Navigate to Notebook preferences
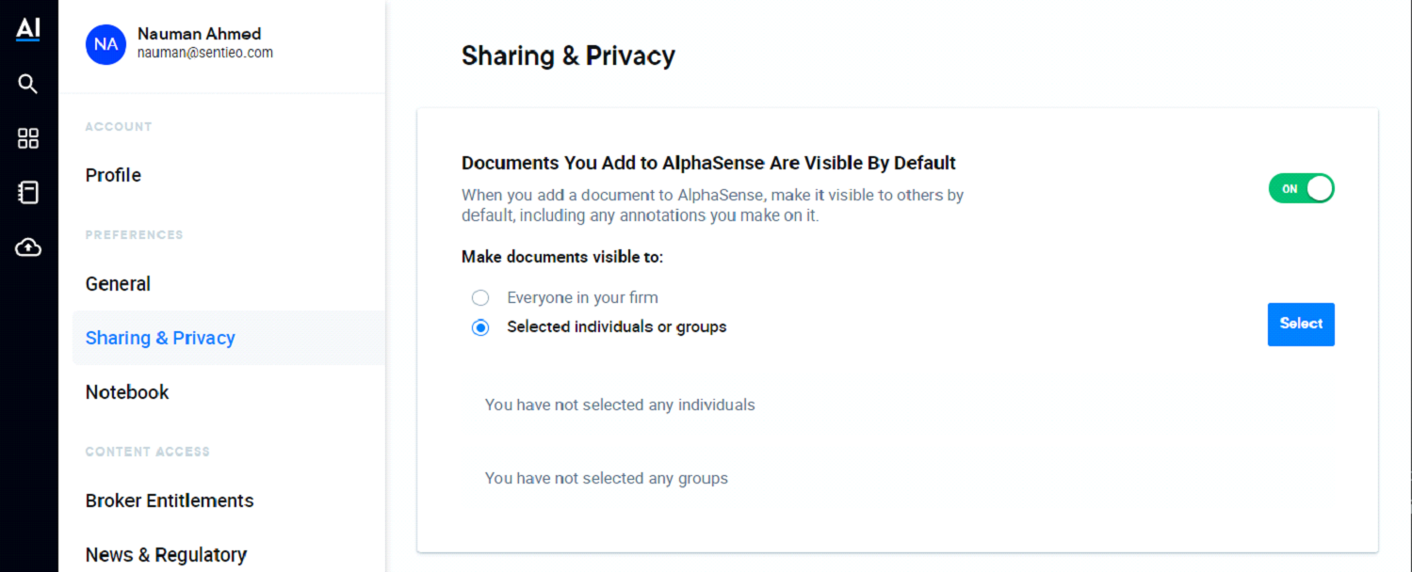 tap(127, 392)
